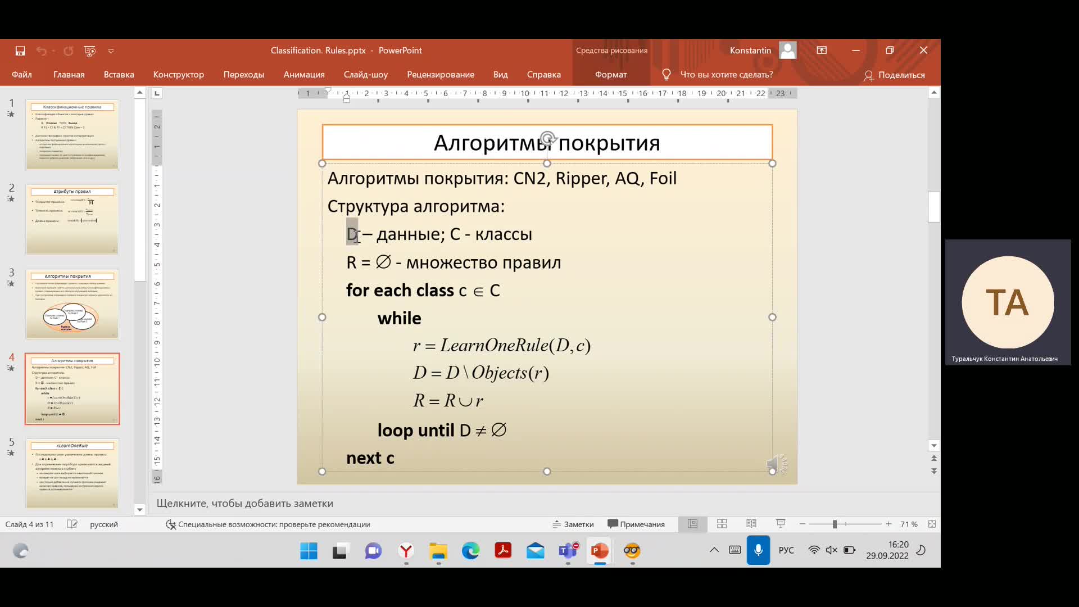
Task: Open the Слайд-шоу tab
Action: point(366,74)
